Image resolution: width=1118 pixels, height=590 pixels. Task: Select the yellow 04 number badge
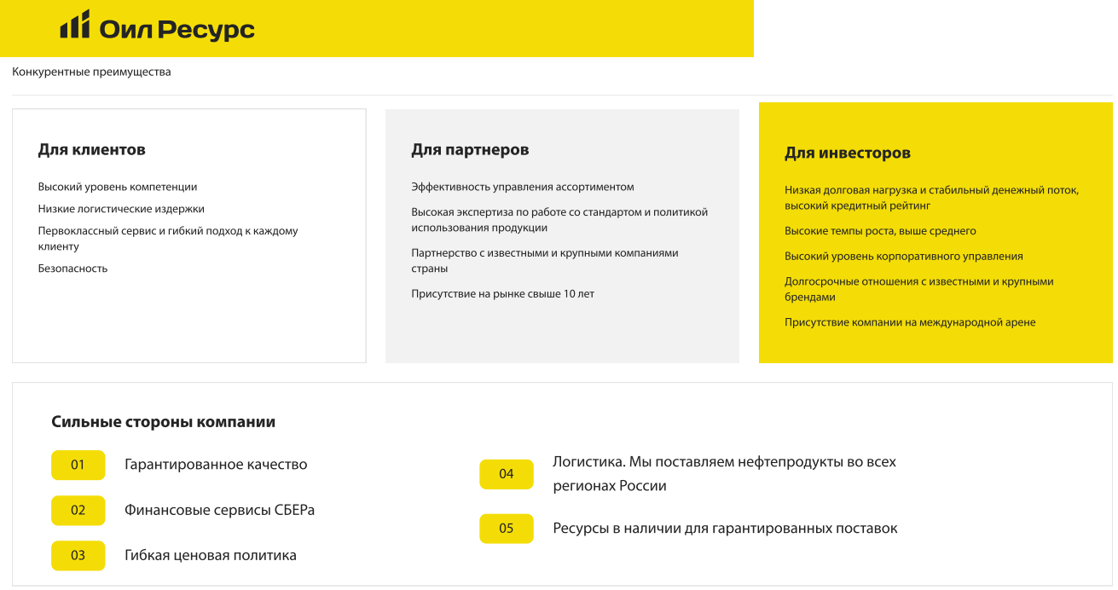[x=506, y=474]
